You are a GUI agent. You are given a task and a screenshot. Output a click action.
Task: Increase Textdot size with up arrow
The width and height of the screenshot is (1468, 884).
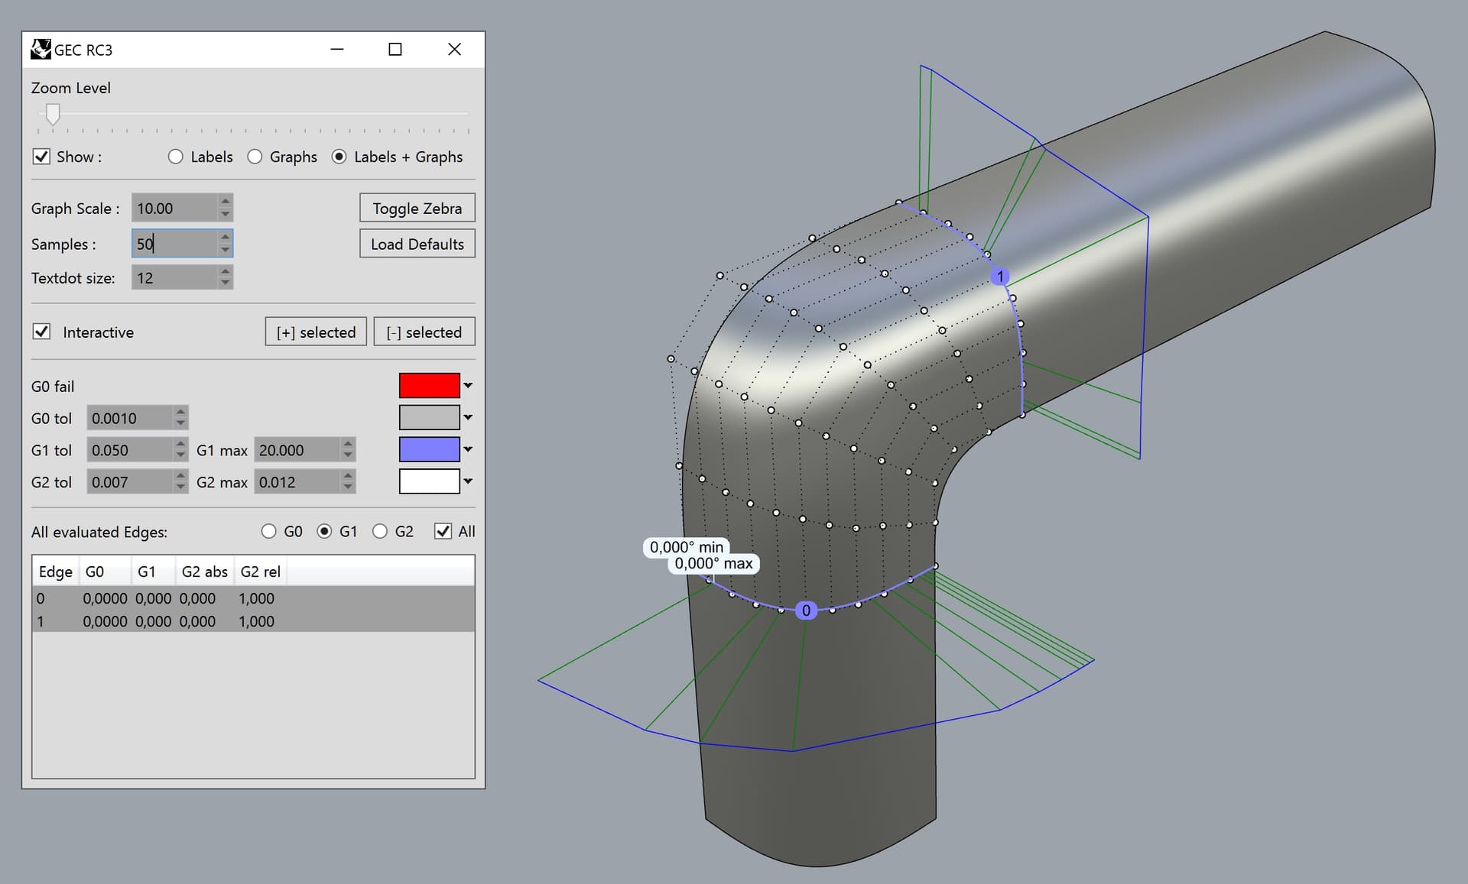pyautogui.click(x=225, y=271)
